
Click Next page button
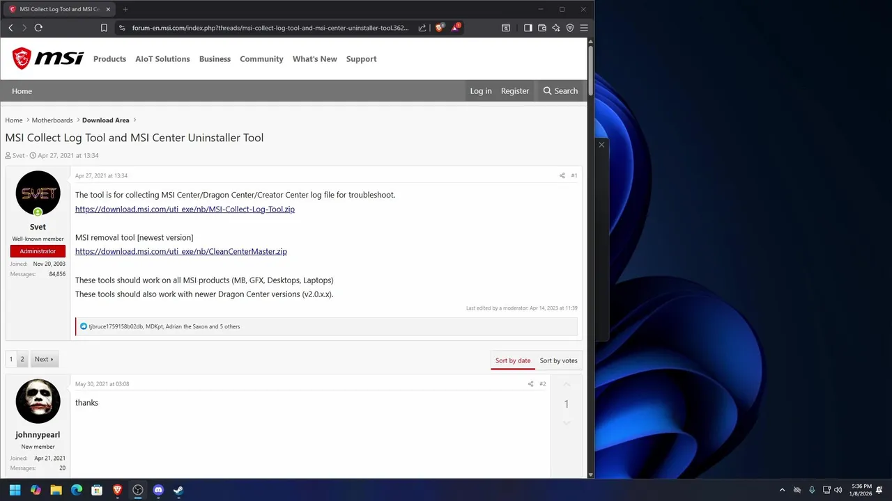point(44,359)
